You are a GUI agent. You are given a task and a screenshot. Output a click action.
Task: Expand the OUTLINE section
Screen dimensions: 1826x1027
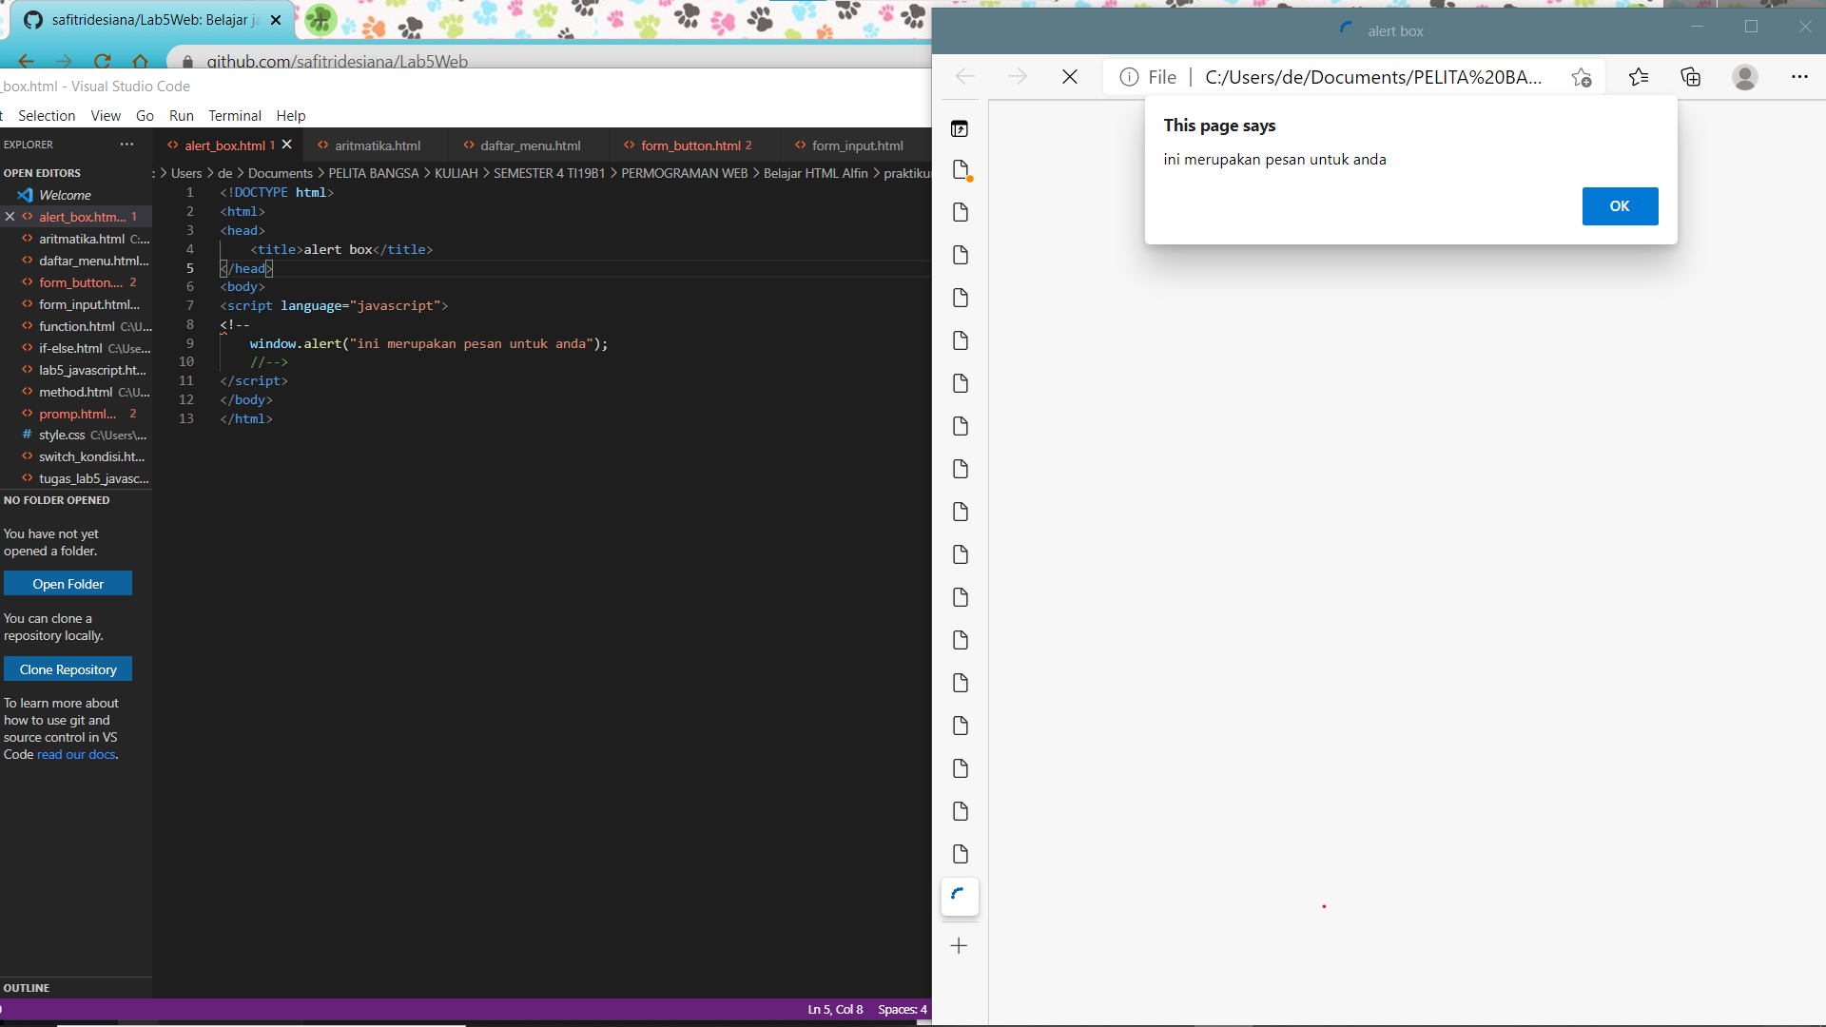(27, 988)
